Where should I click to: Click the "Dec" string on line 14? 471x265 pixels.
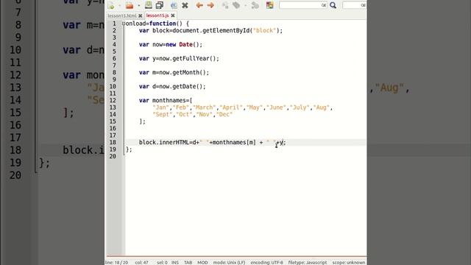[224, 114]
